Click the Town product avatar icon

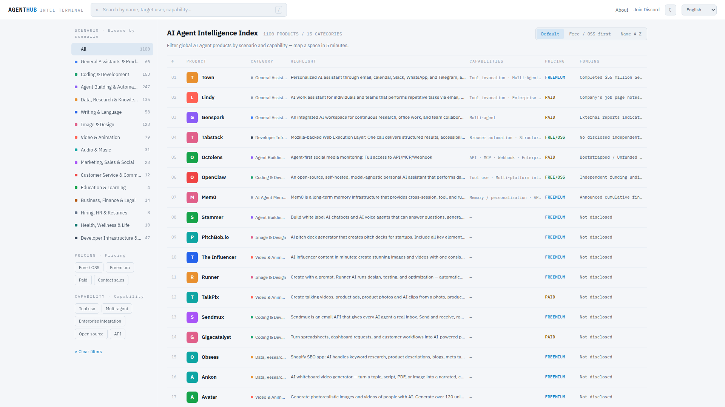[192, 78]
